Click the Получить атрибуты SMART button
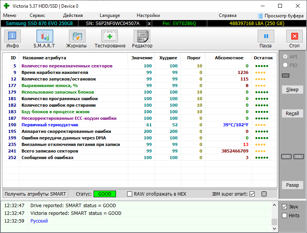The height and width of the screenshot is (233, 307). (x=36, y=194)
